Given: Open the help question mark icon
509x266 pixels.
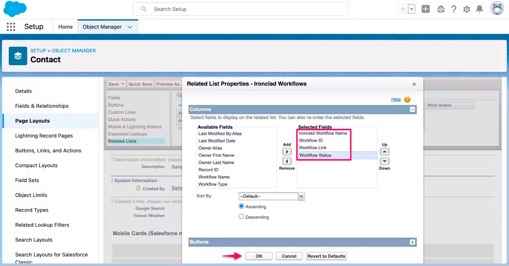Looking at the screenshot, I should (454, 9).
